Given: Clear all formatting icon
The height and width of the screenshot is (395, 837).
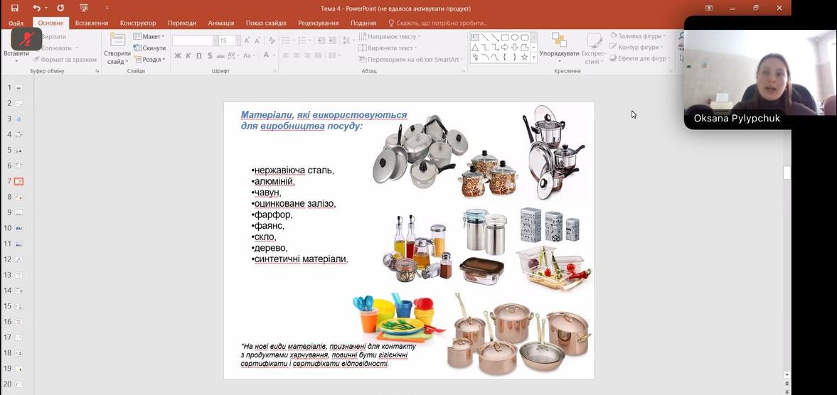Looking at the screenshot, I should [272, 40].
